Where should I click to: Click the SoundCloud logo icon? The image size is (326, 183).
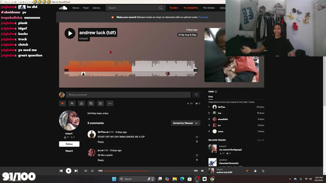[63, 8]
